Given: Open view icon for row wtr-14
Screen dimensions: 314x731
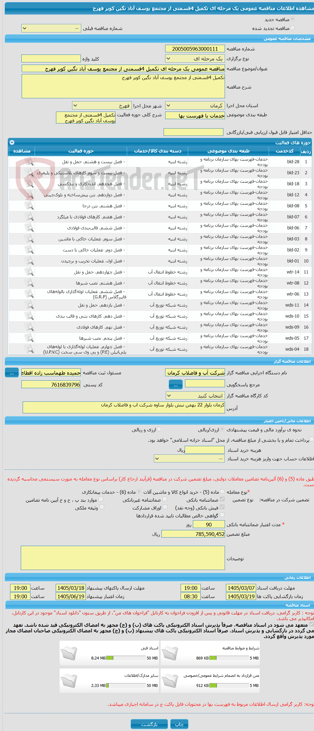Looking at the screenshot, I should 29,272.
